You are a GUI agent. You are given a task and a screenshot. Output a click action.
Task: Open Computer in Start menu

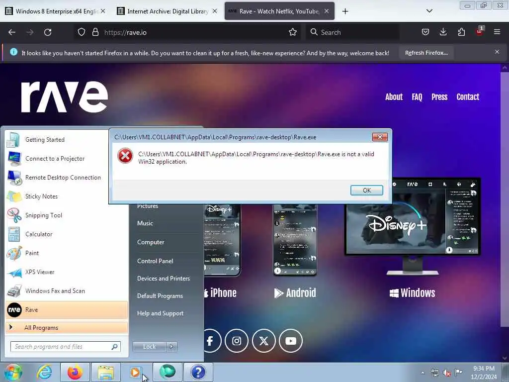click(150, 242)
